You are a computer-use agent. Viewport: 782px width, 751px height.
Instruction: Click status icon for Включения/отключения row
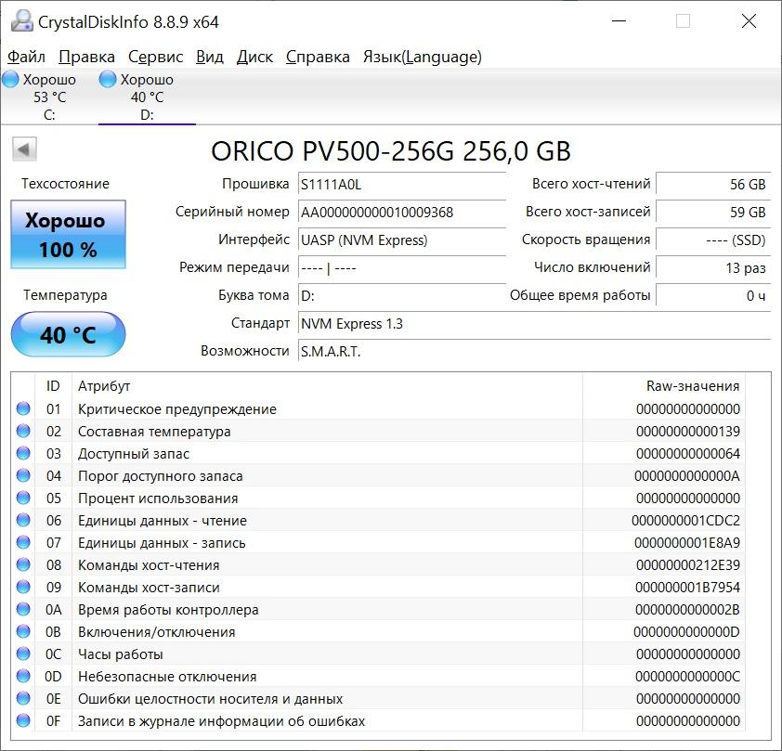pyautogui.click(x=23, y=631)
